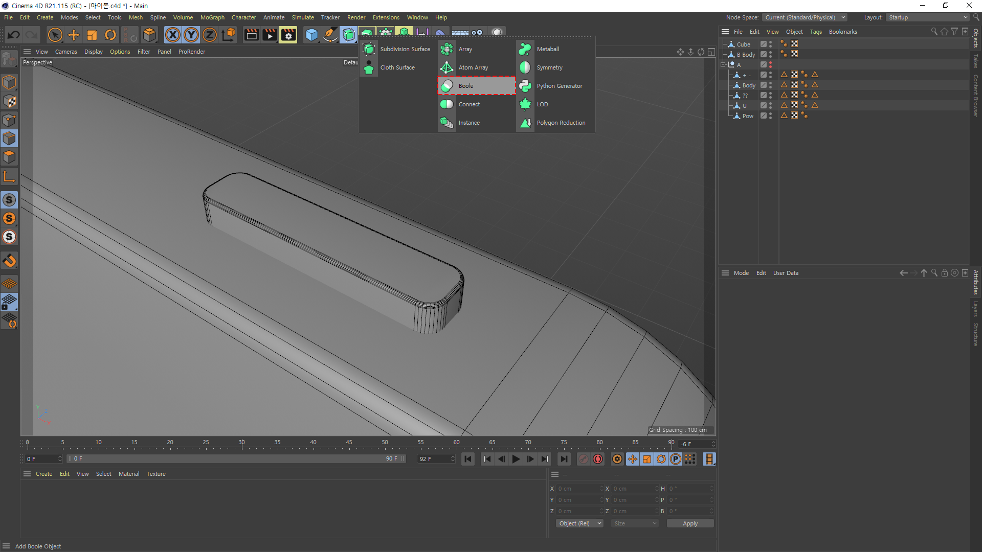The image size is (982, 552).
Task: Toggle Y-axis lock button
Action: tap(191, 35)
